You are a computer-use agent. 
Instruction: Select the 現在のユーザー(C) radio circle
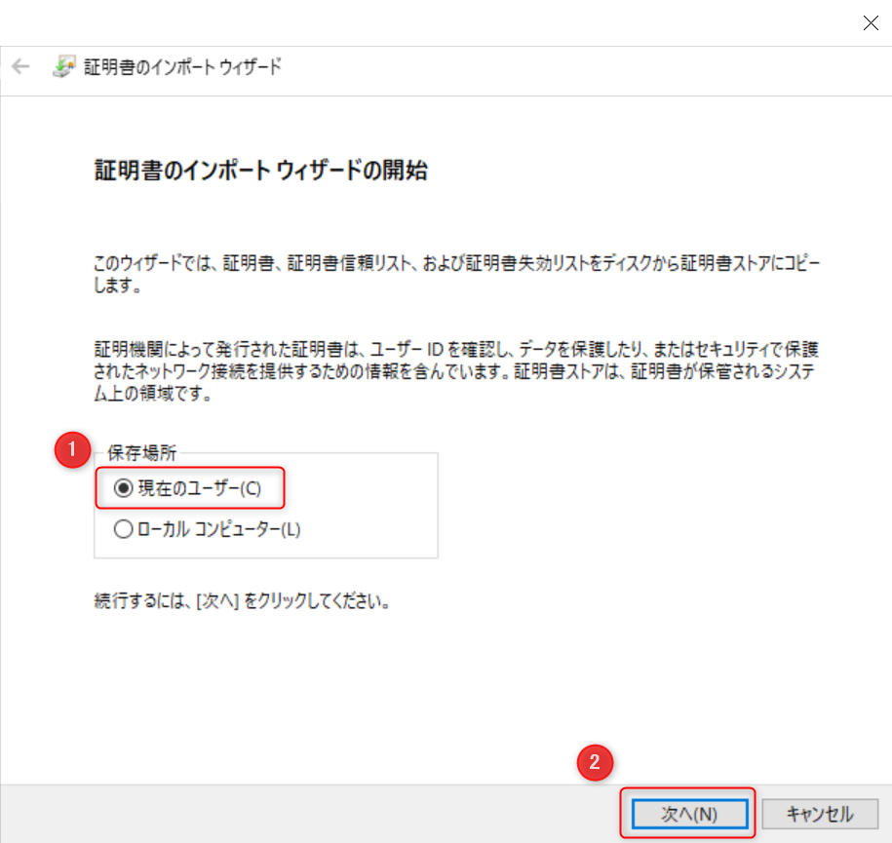click(x=123, y=489)
